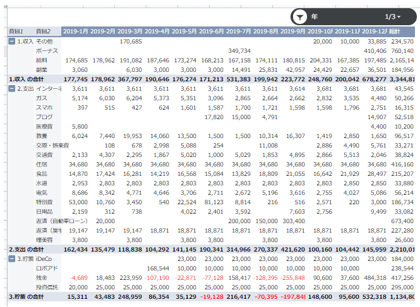Click the funnel filter icon beside 年

pyautogui.click(x=301, y=17)
